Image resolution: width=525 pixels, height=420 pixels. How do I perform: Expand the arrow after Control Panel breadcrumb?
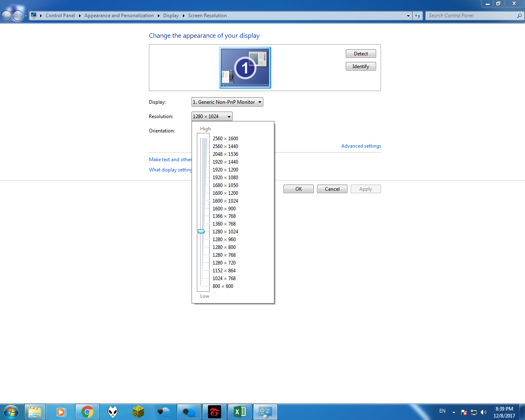pos(80,16)
